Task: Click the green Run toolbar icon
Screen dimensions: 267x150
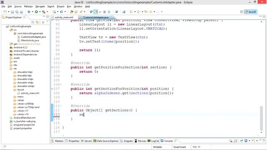Action: 36,12
